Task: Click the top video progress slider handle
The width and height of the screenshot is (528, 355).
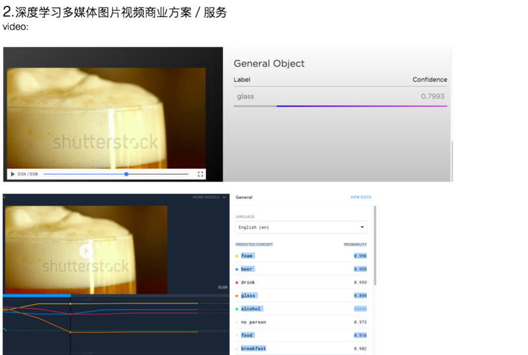Action: tap(126, 174)
